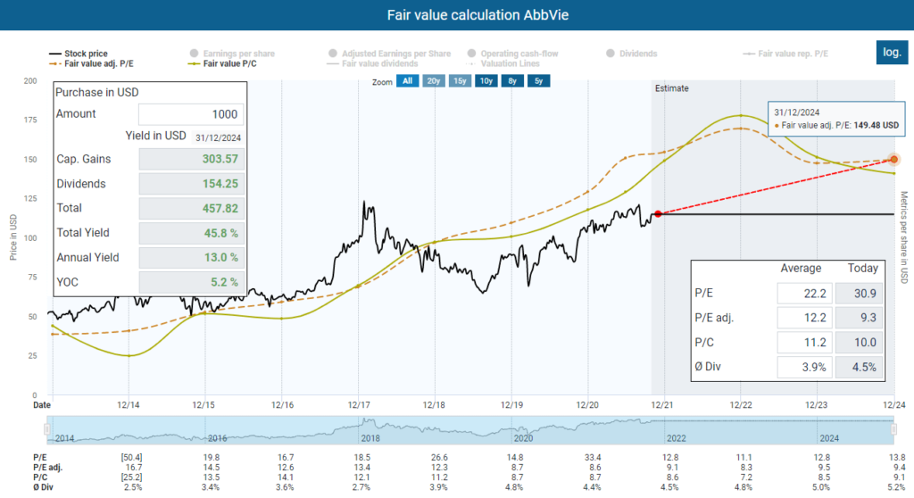Set zoom range to 15y

(460, 81)
